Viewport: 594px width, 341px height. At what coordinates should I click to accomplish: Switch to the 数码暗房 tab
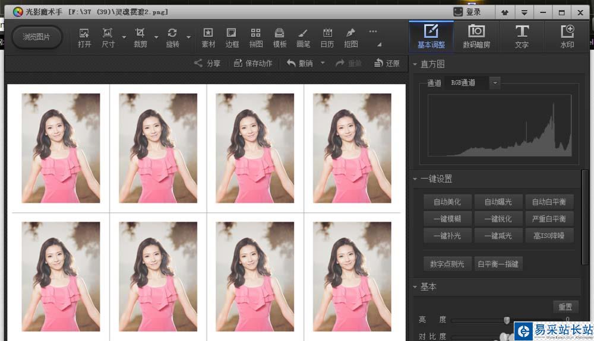[x=476, y=37]
